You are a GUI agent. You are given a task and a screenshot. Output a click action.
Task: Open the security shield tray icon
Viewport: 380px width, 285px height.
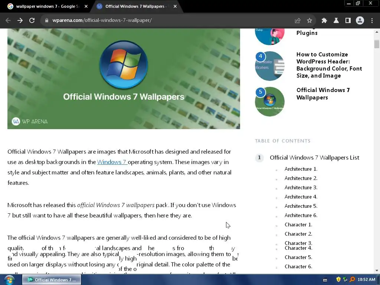click(x=338, y=279)
